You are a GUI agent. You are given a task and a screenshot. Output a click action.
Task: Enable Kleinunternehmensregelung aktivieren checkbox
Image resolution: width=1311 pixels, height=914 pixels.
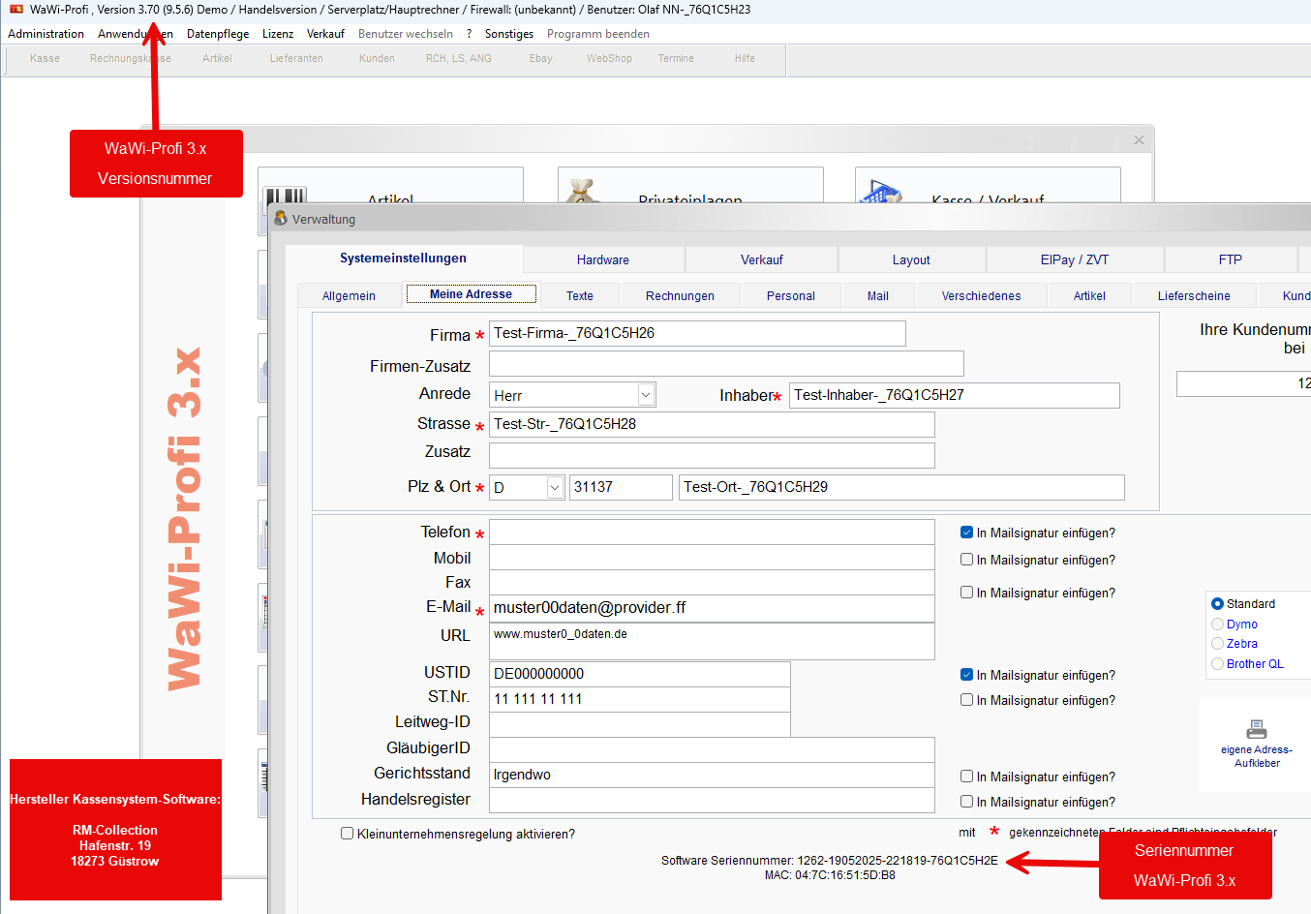tap(347, 834)
